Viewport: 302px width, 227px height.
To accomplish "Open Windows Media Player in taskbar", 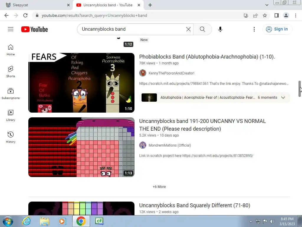I will pyautogui.click(x=62, y=221).
